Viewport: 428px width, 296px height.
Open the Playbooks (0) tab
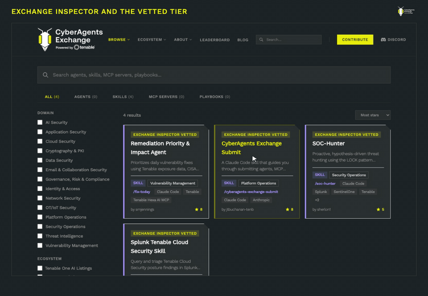click(x=214, y=97)
